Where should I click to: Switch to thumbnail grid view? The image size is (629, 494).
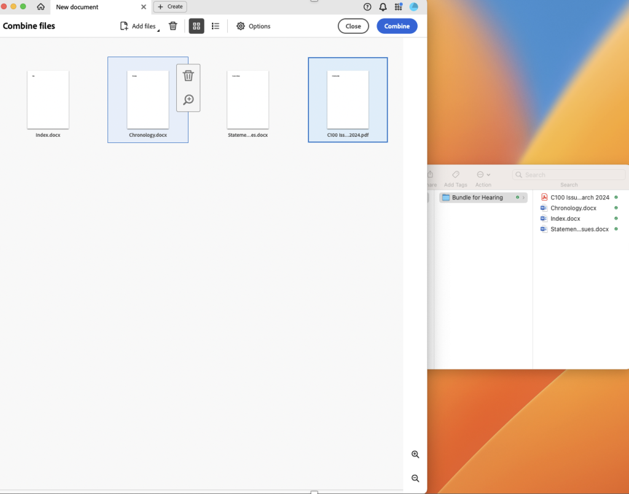tap(197, 26)
